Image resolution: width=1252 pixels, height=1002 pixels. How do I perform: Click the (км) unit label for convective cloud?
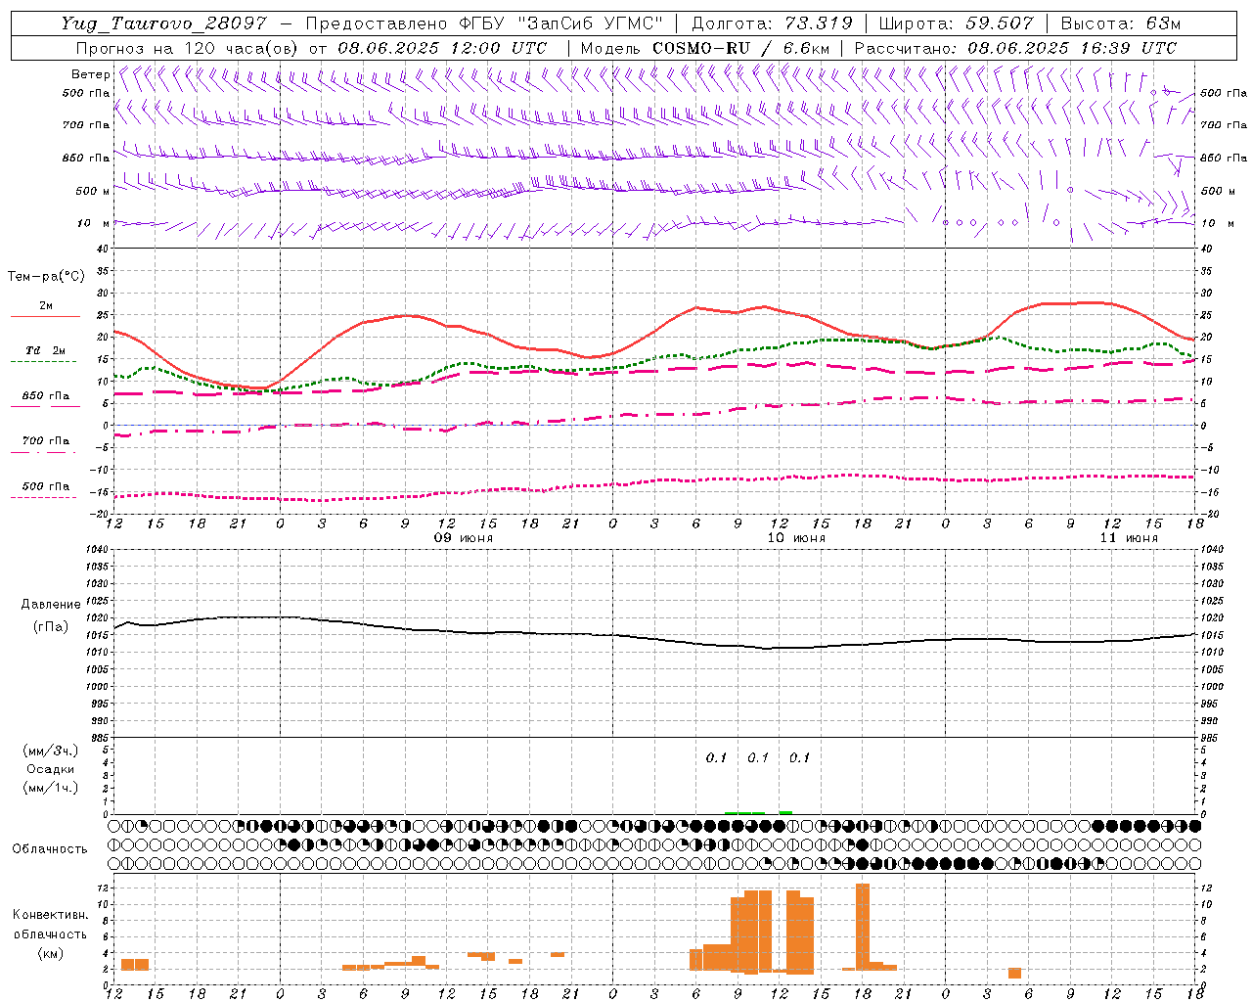coord(51,952)
